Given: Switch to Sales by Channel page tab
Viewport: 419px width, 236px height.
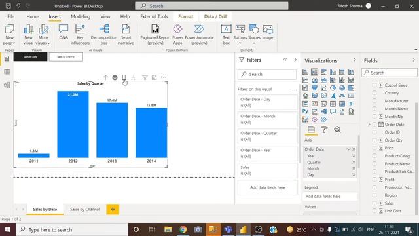Looking at the screenshot, I should pyautogui.click(x=84, y=210).
